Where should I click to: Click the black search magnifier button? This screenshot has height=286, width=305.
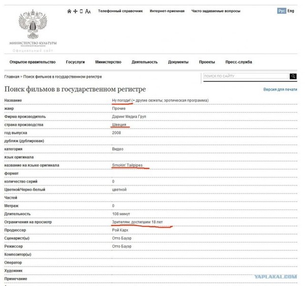pos(293,76)
